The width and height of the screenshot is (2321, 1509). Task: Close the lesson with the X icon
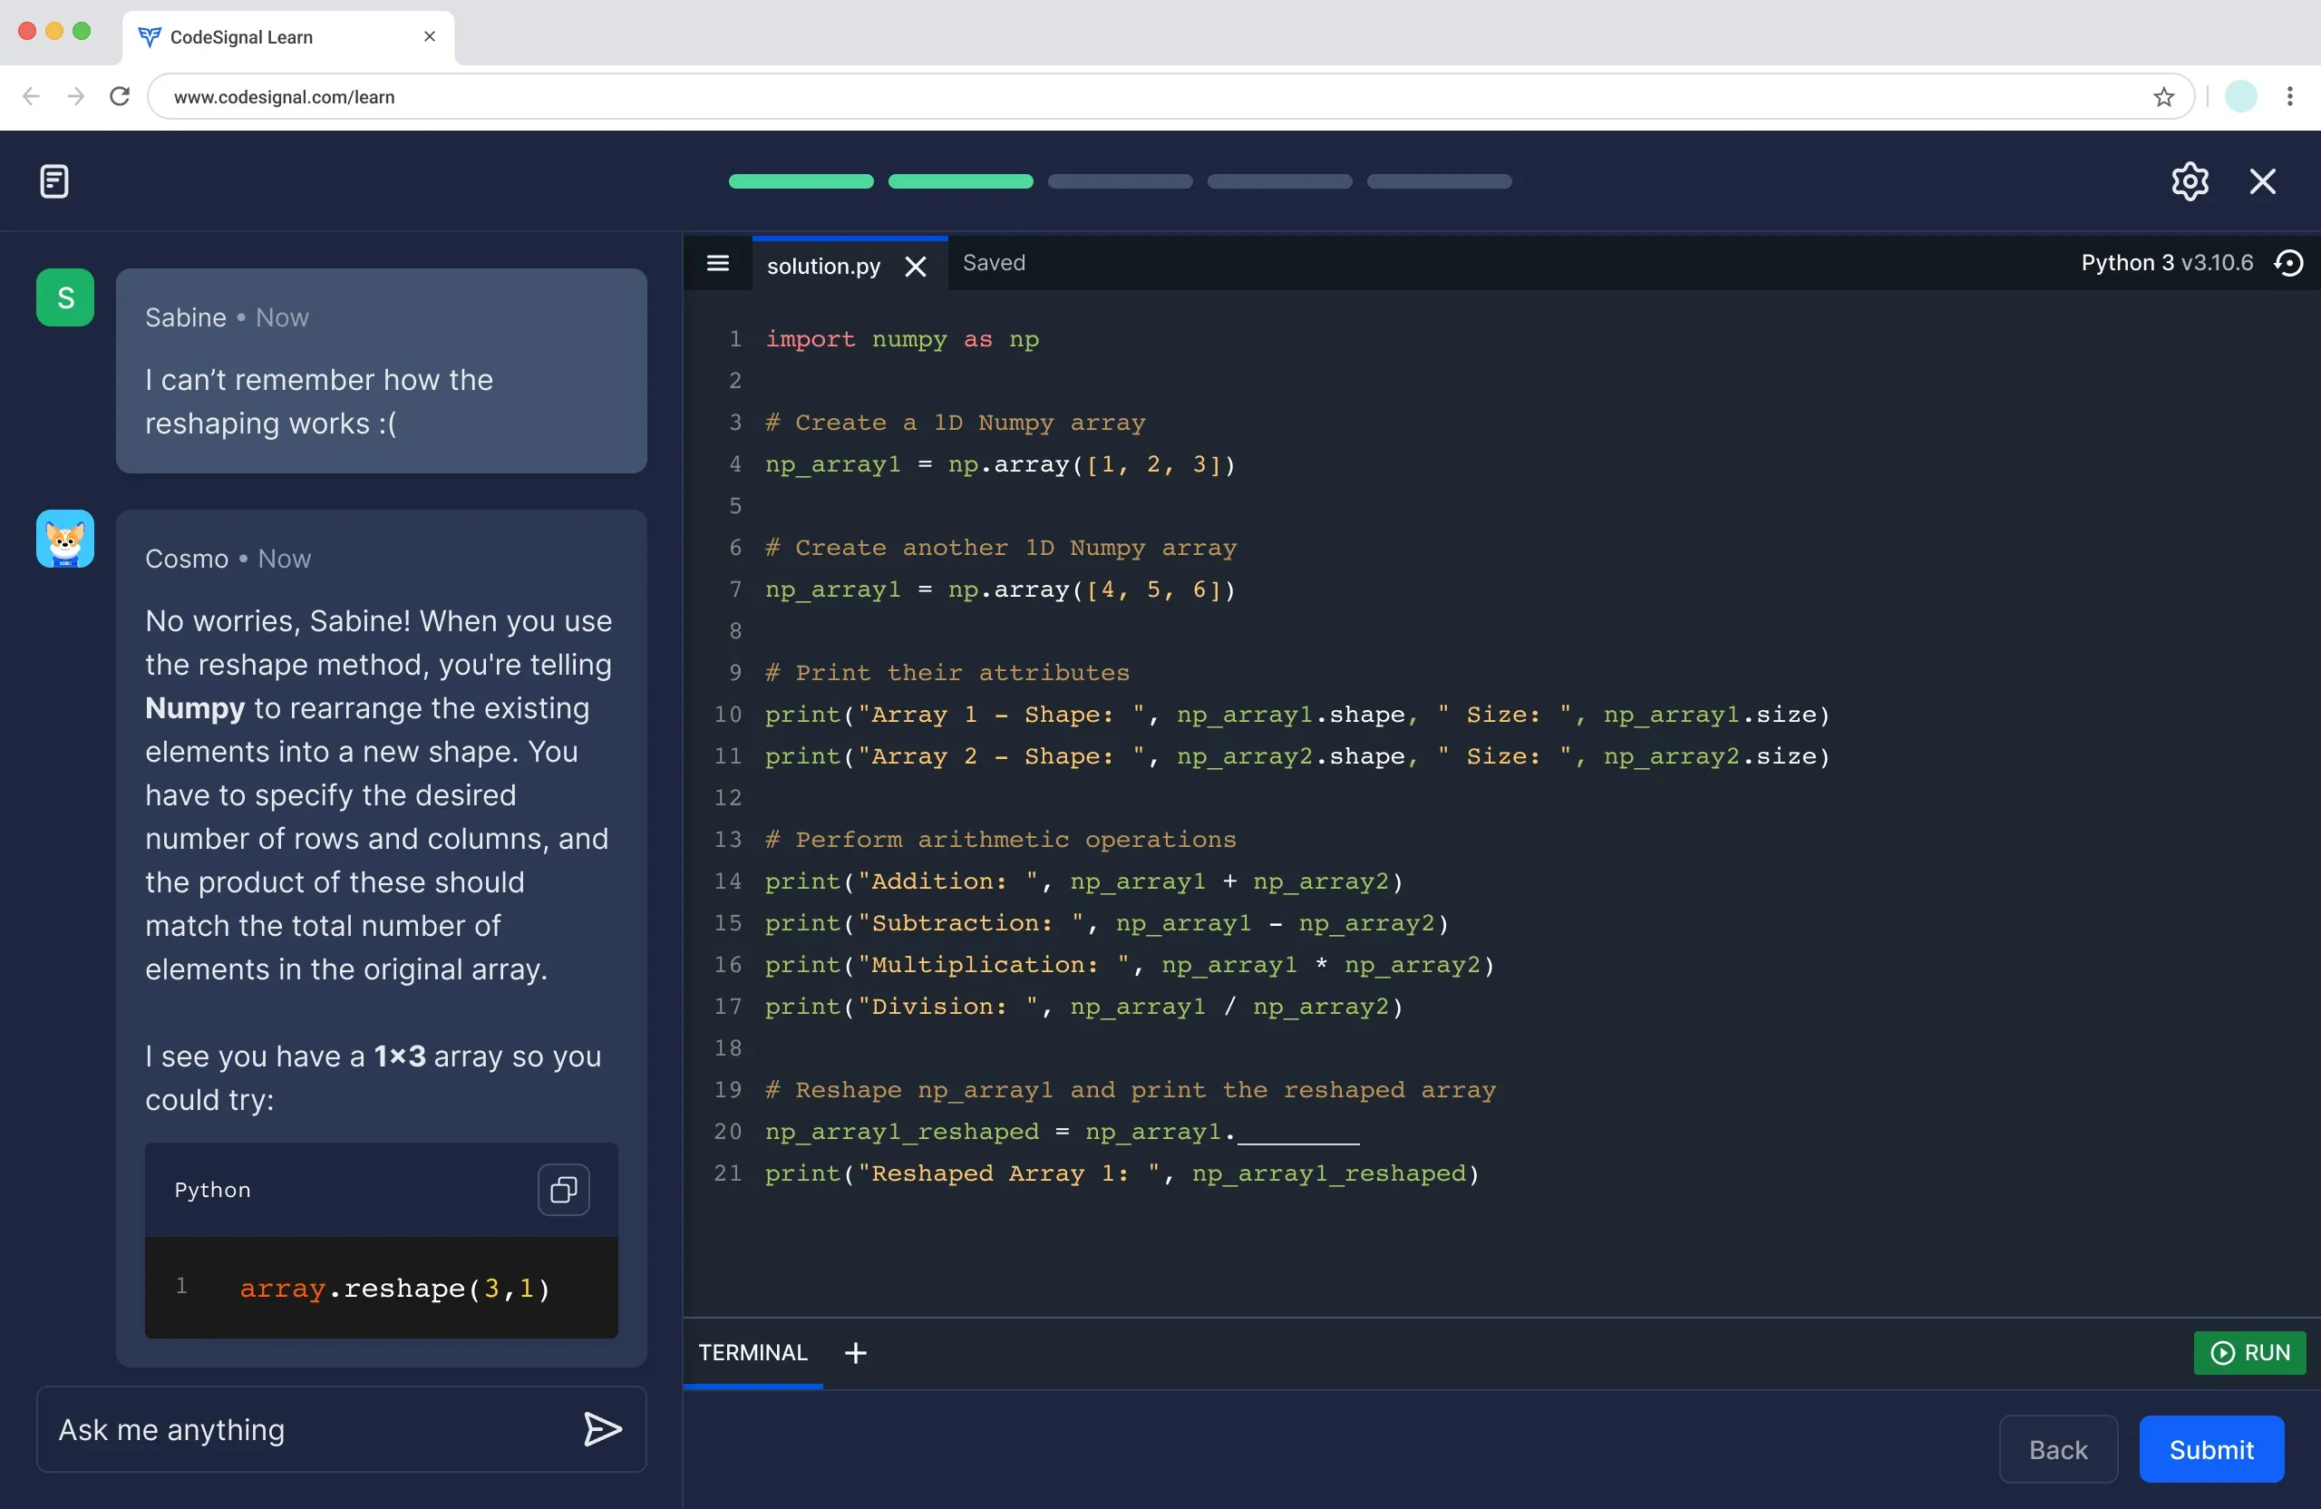(2262, 180)
